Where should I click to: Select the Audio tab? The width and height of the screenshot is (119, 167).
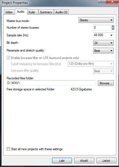pyautogui.click(x=21, y=12)
